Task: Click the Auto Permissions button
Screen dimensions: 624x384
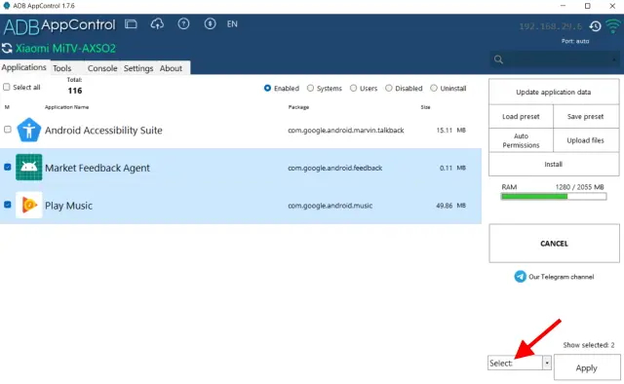Action: point(521,140)
